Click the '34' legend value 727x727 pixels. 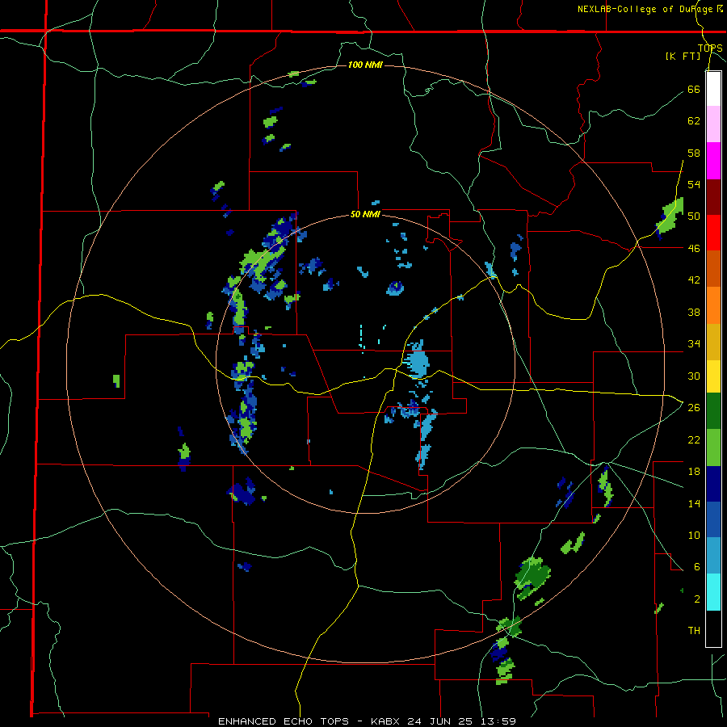[x=694, y=344]
